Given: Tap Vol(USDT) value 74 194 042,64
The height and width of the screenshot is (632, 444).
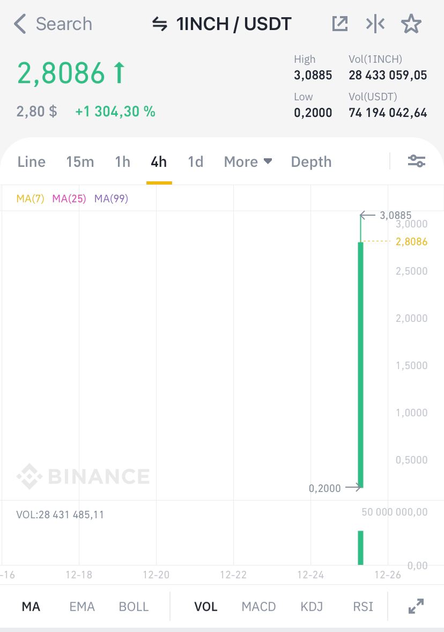Looking at the screenshot, I should pos(388,113).
